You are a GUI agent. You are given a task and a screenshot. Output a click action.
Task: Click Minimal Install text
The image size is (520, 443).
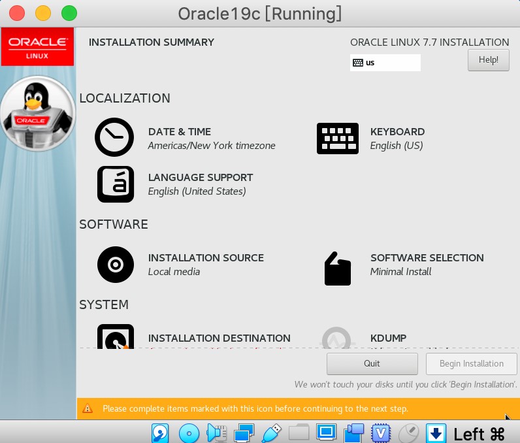coord(401,272)
